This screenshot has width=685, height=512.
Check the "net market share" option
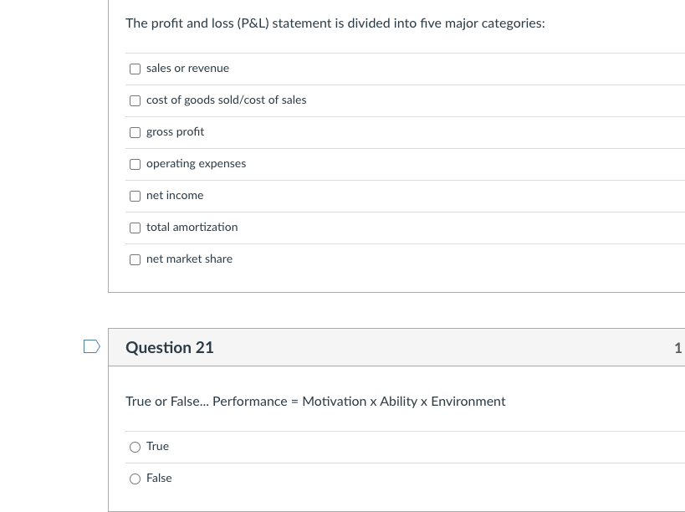pos(135,259)
